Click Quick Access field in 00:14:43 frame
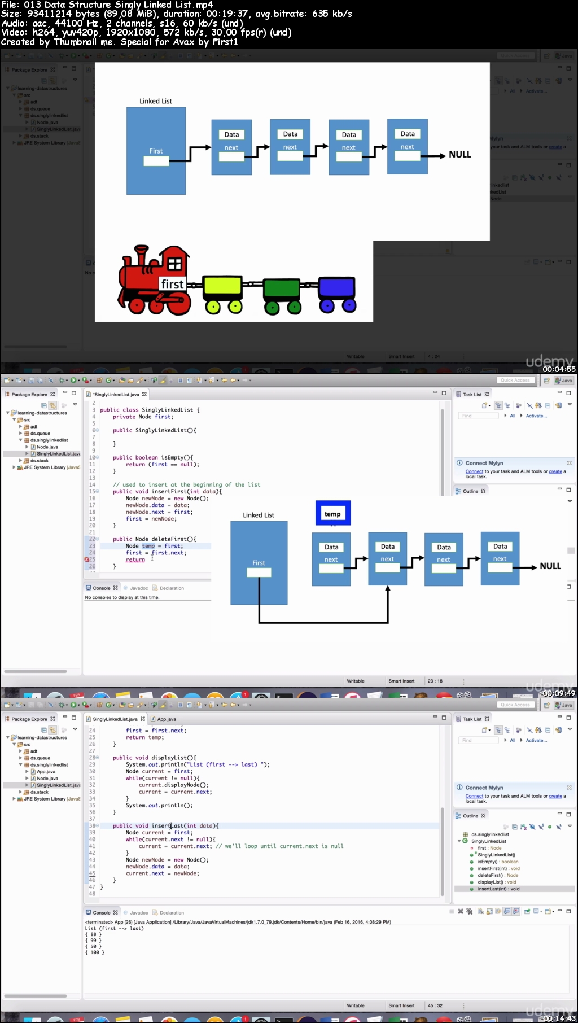Image resolution: width=578 pixels, height=1023 pixels. point(515,705)
